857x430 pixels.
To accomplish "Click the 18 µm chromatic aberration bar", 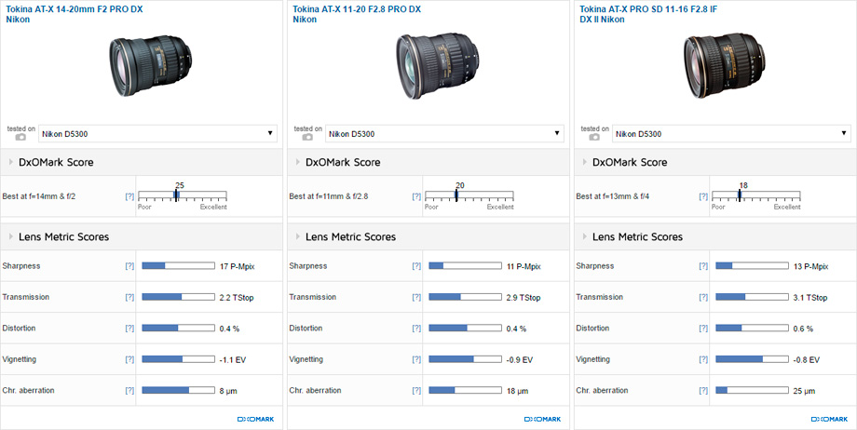I will (x=465, y=391).
